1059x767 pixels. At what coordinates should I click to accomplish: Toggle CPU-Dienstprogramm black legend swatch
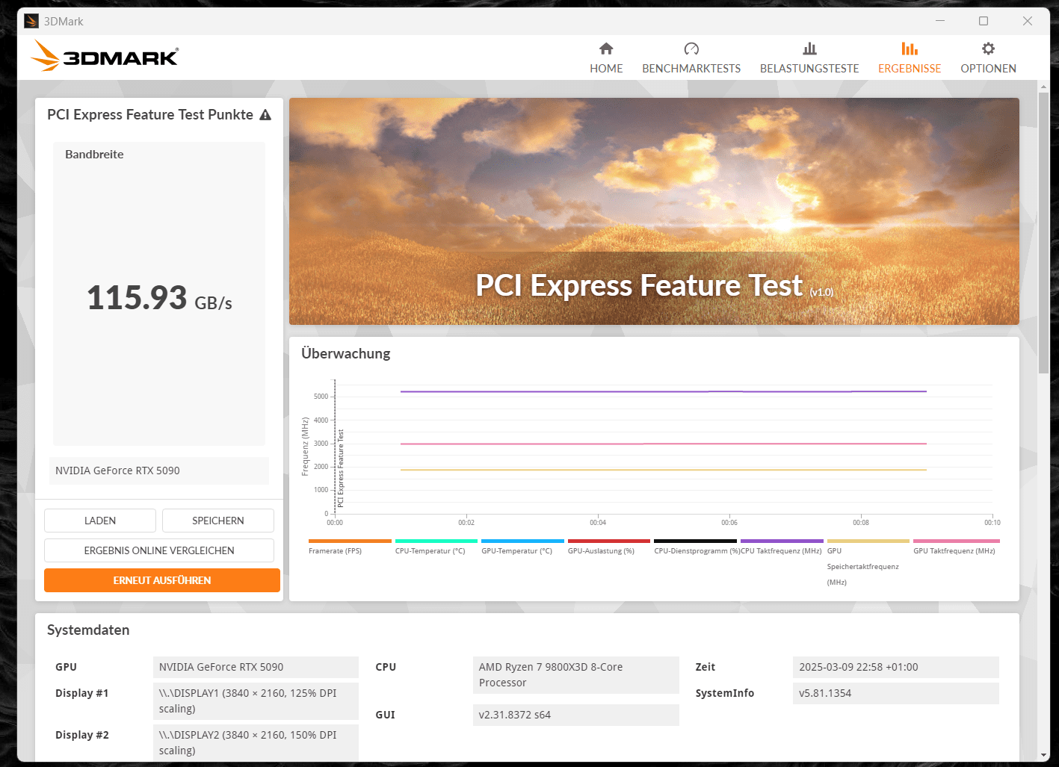click(695, 541)
